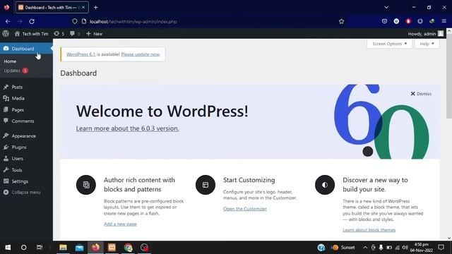Bookmark this page with star icon

tap(341, 21)
